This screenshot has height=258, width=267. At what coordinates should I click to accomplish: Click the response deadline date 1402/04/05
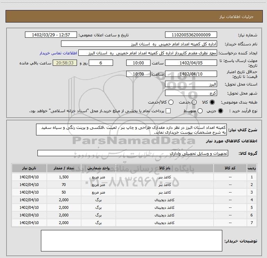[191, 63]
